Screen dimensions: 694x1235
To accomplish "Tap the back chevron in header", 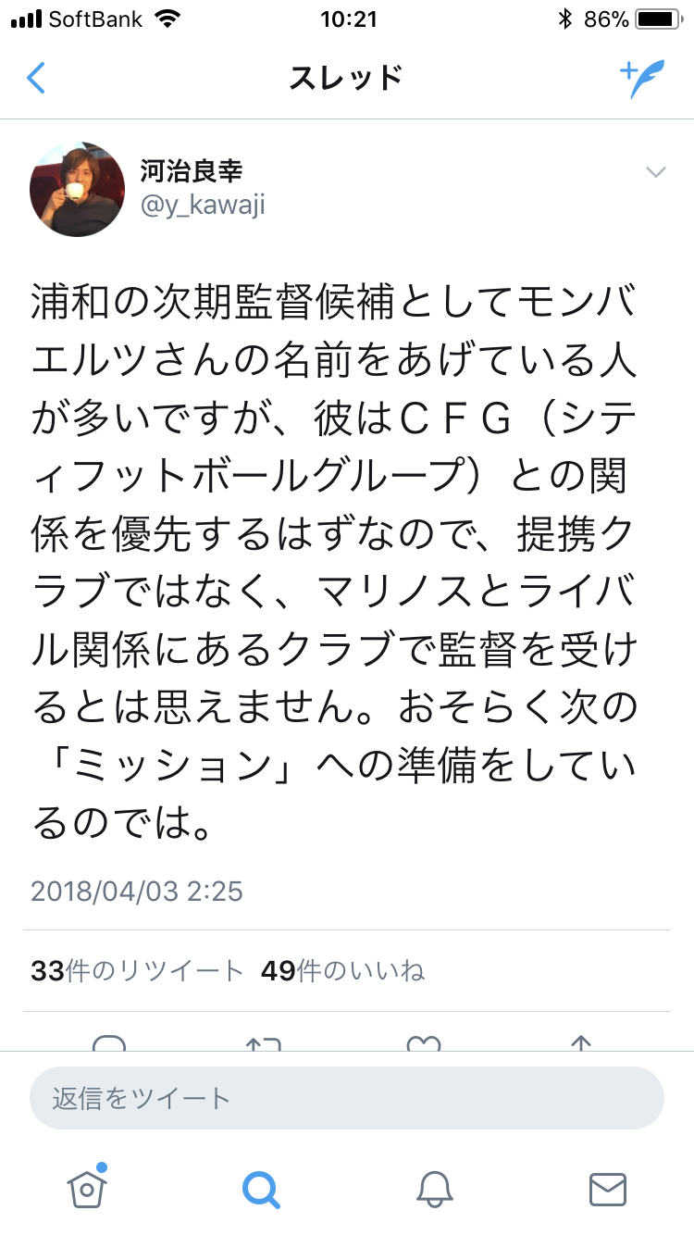I will click(36, 78).
